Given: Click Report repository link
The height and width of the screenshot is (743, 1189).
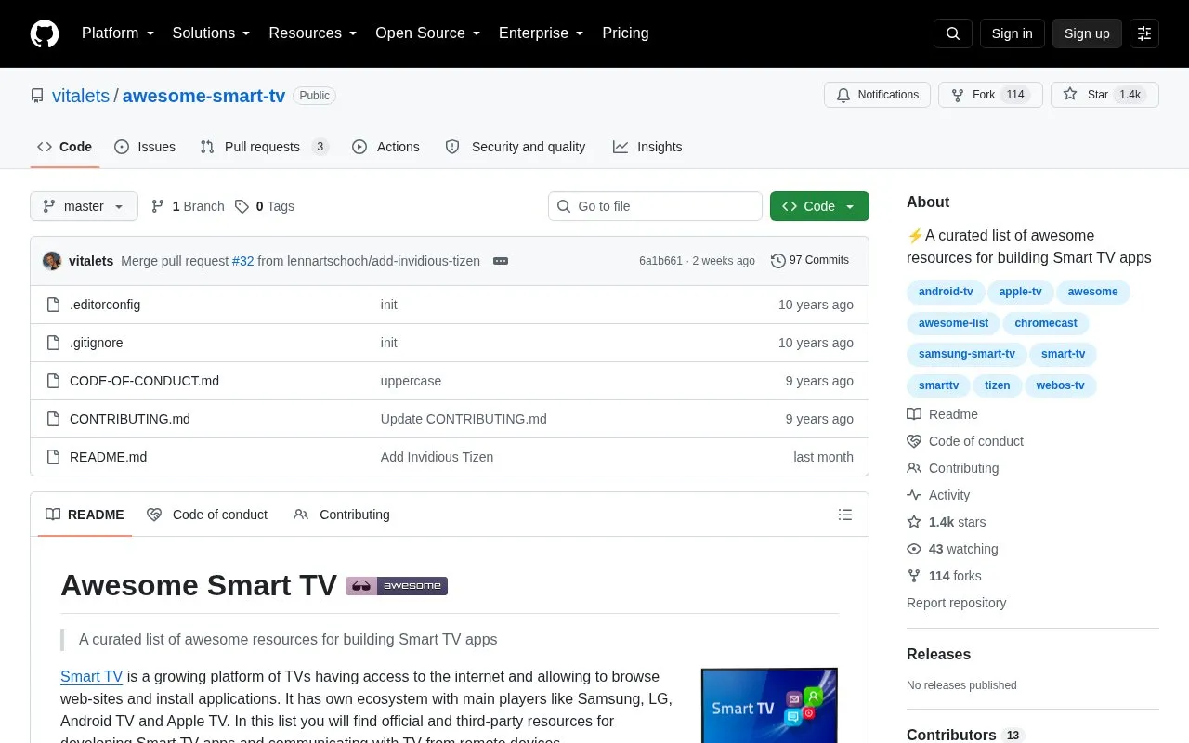Looking at the screenshot, I should coord(956,603).
